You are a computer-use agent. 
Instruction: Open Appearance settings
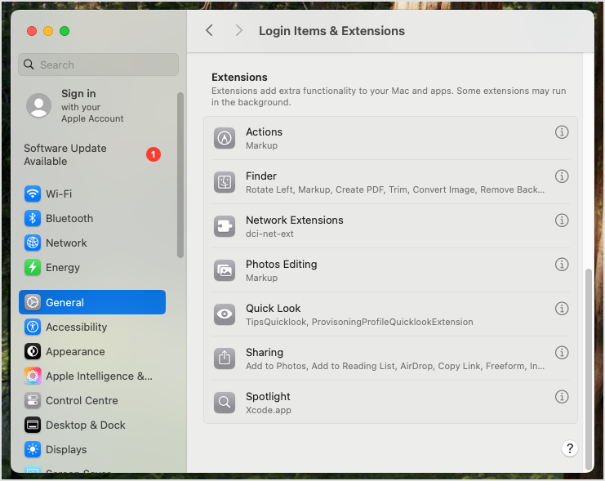tap(92, 351)
